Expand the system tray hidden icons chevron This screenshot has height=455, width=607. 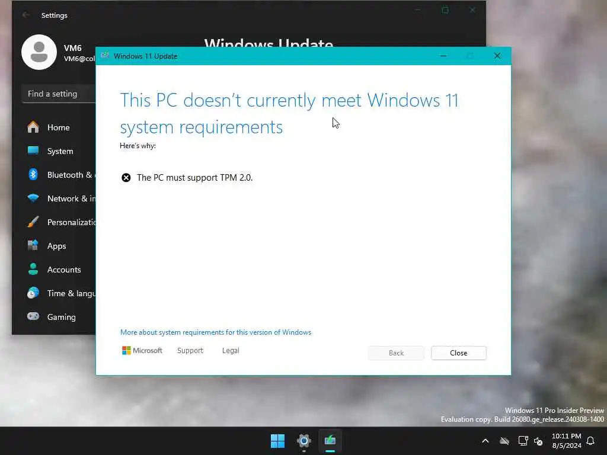[x=485, y=441]
